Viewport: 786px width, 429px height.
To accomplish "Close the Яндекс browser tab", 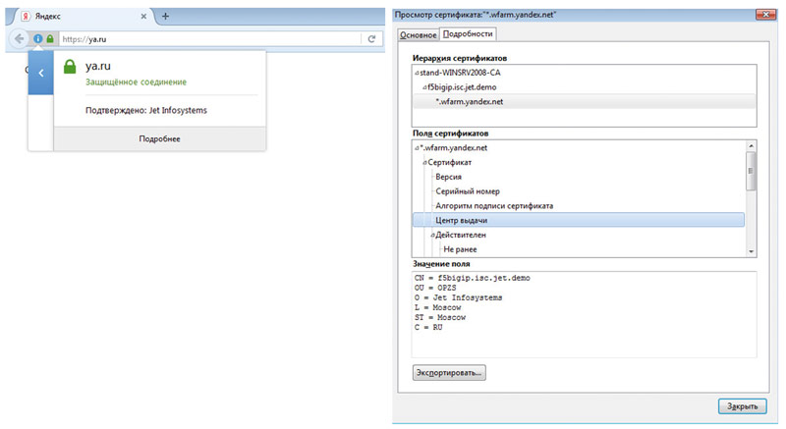I will 143,16.
